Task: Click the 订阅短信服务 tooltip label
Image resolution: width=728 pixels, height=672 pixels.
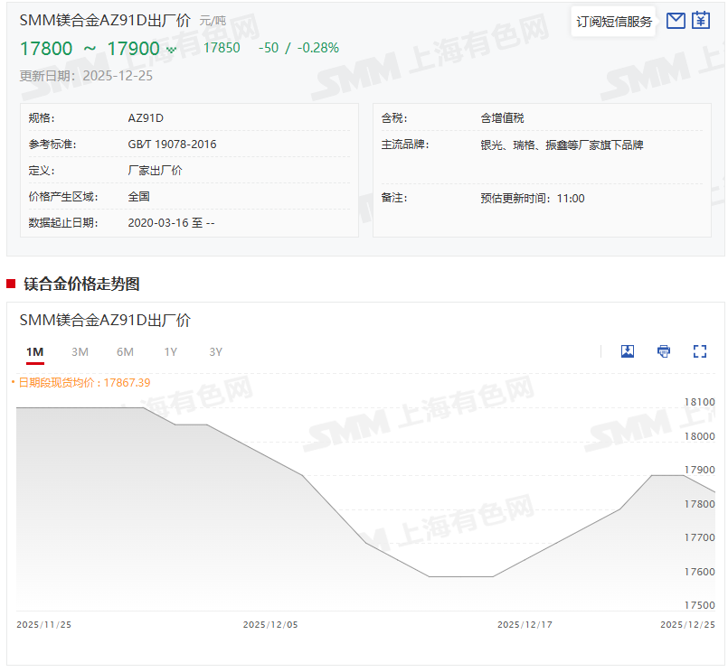Action: [614, 22]
